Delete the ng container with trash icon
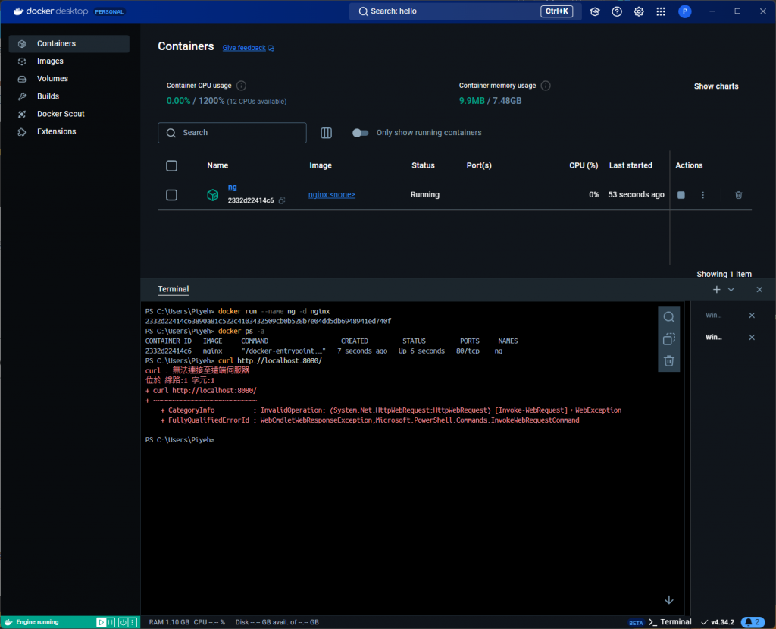Image resolution: width=776 pixels, height=629 pixels. pos(738,195)
